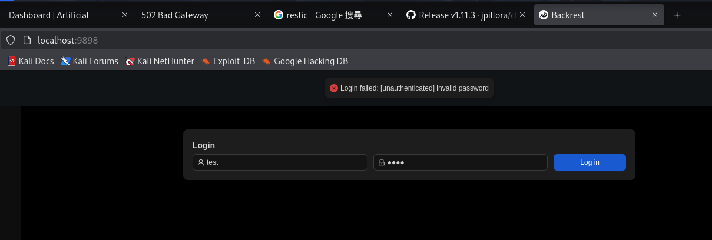
Task: Open the Kali Forums bookmark
Action: 90,61
